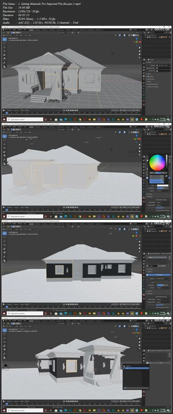Click Hex tab in 00:02:05 color picker
The image size is (173, 414).
163,173
